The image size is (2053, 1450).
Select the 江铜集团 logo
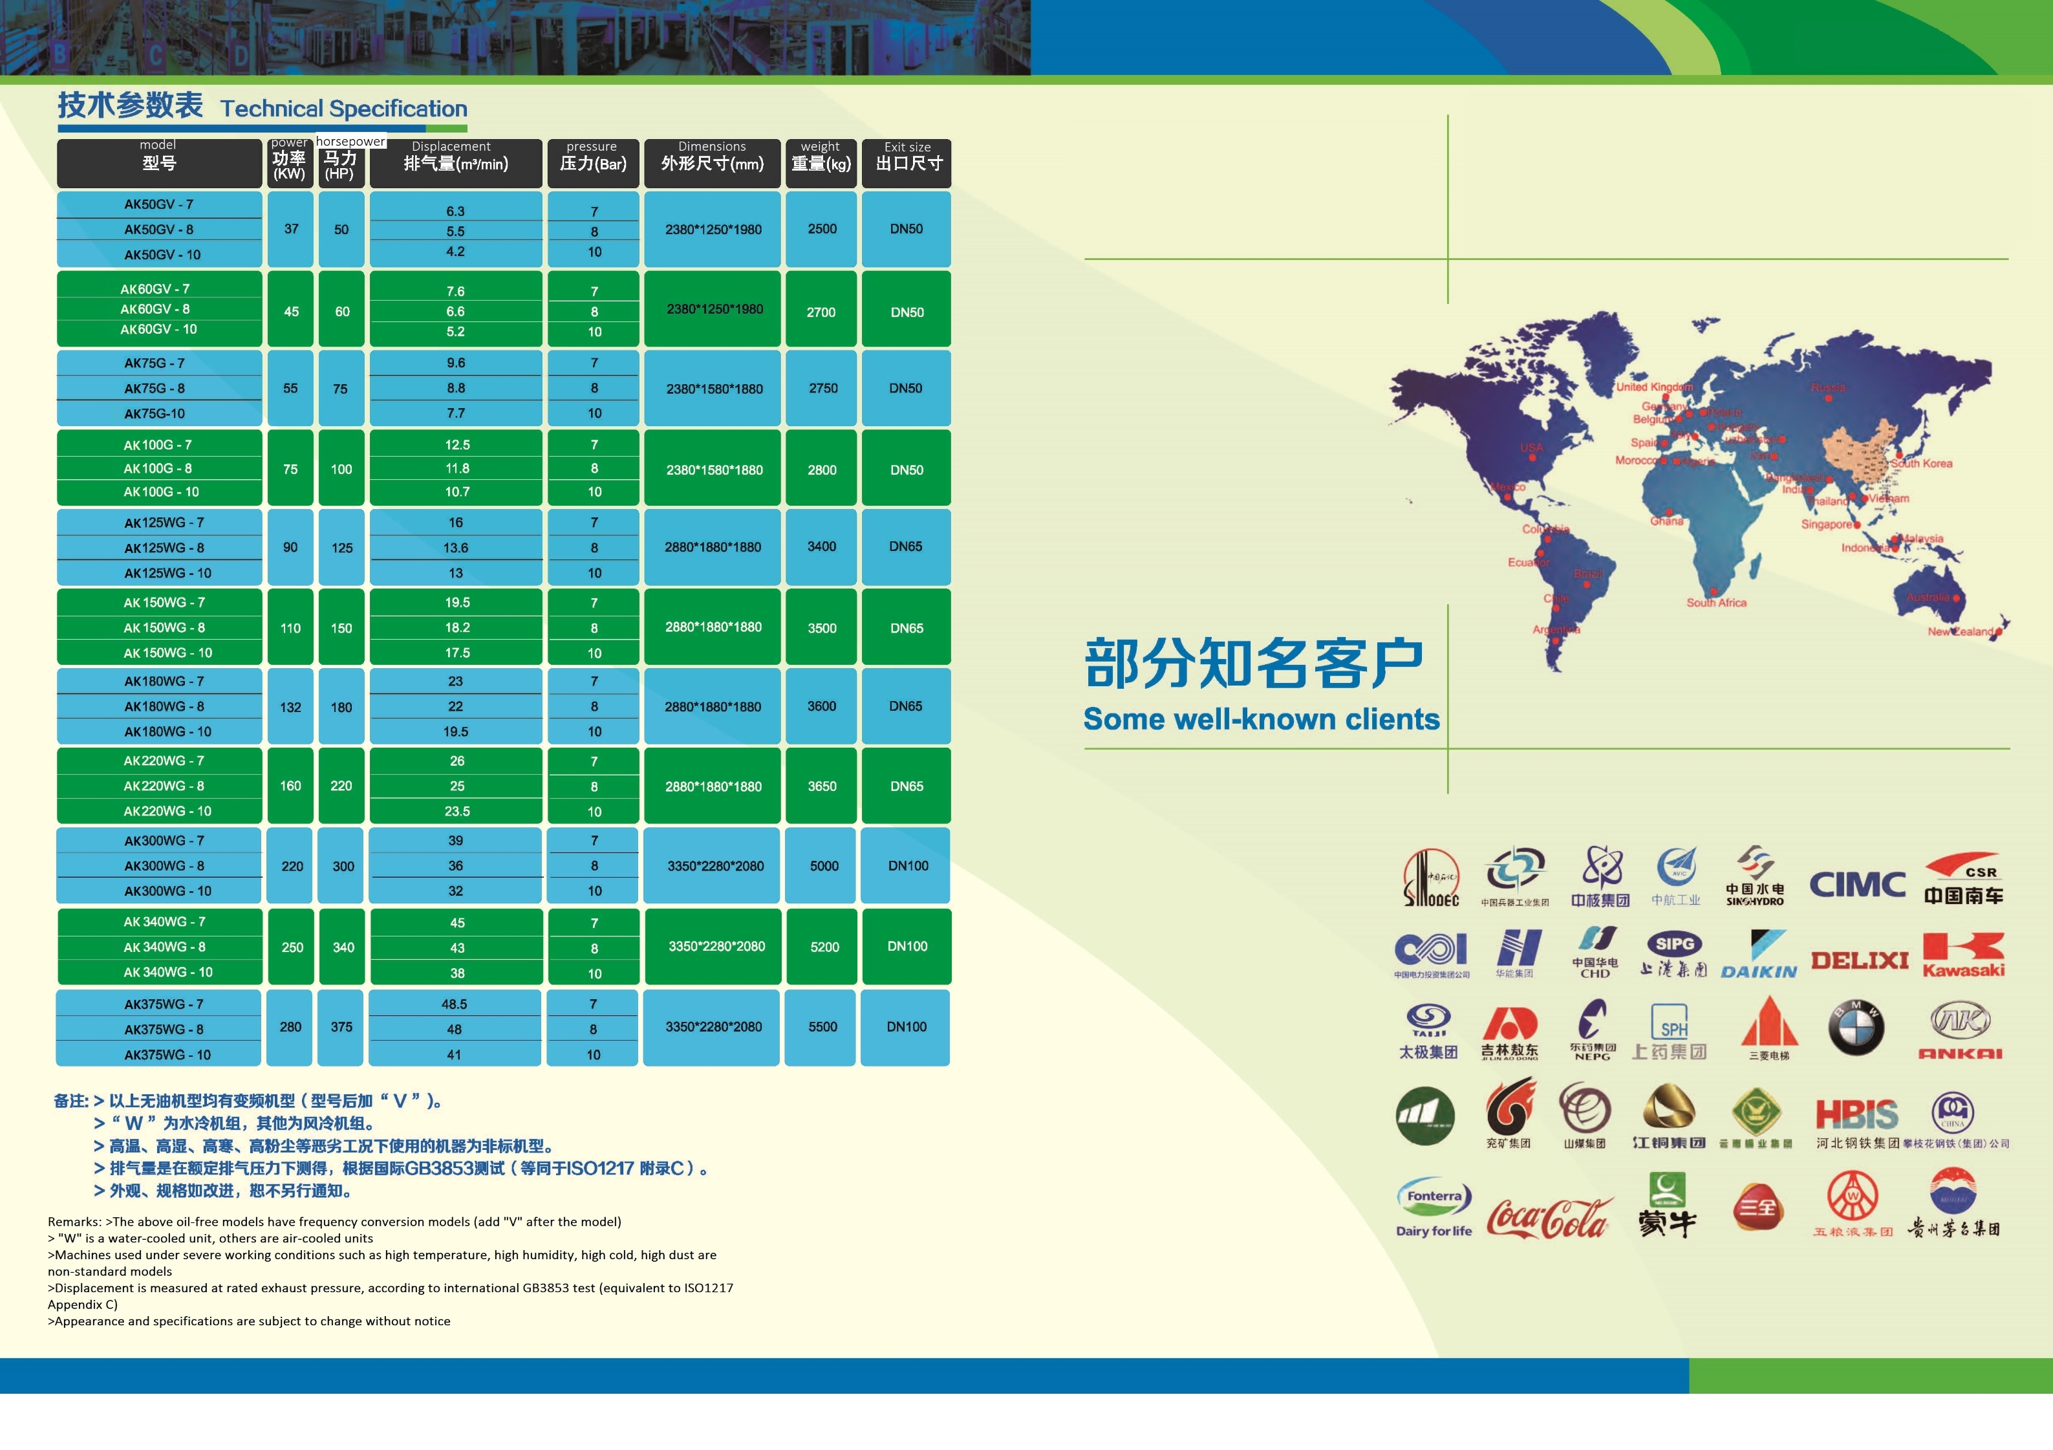coord(1670,1116)
